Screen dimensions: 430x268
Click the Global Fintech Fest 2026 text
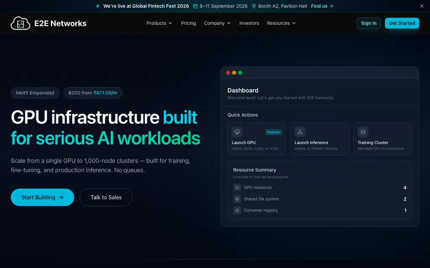tap(161, 6)
